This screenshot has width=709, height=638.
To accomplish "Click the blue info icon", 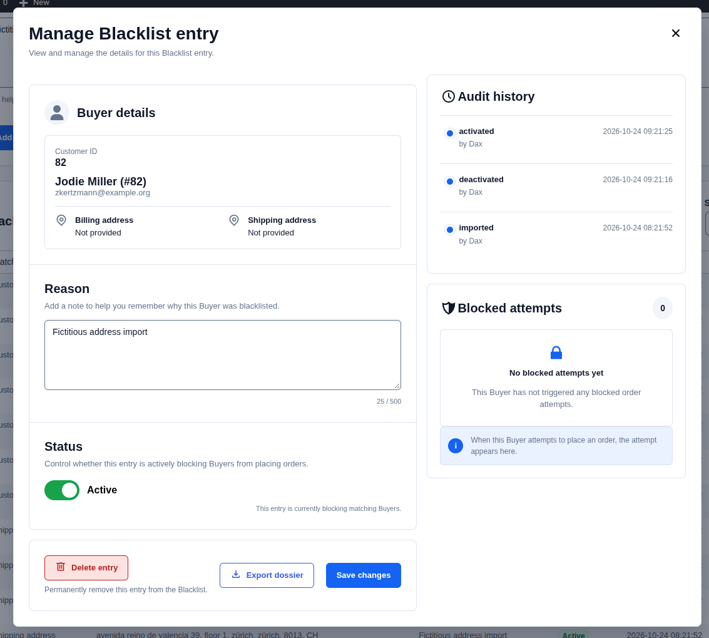I will pyautogui.click(x=456, y=446).
